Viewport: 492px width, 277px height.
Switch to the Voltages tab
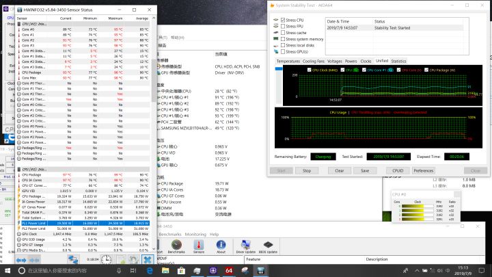coord(334,62)
